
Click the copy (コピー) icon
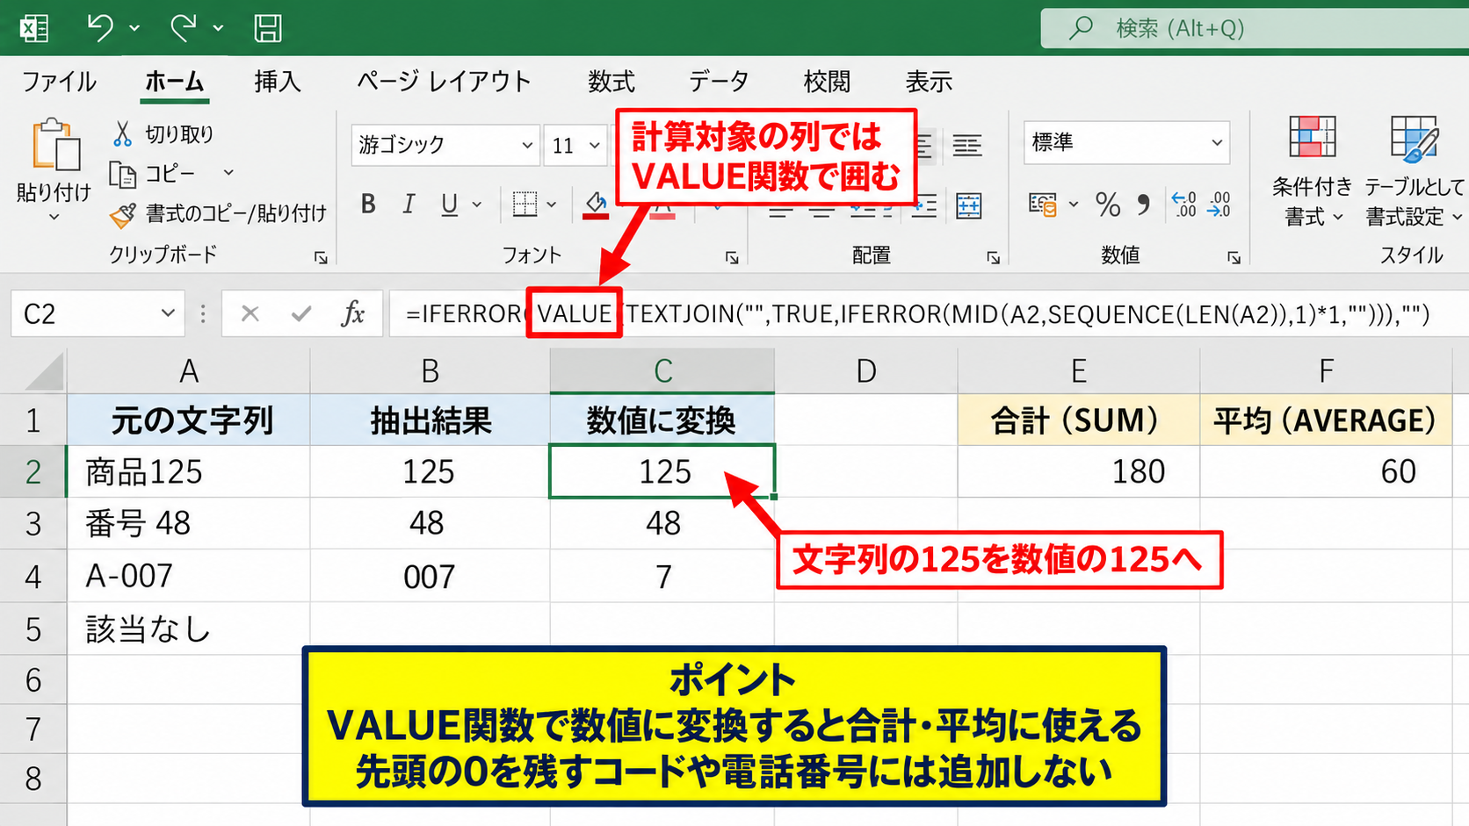[122, 175]
